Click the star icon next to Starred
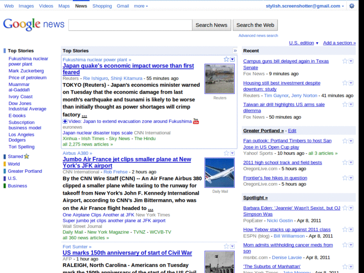Screen dimensions: 364x273 click(x=27, y=157)
